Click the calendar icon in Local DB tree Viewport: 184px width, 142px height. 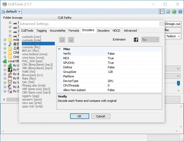tap(10, 78)
